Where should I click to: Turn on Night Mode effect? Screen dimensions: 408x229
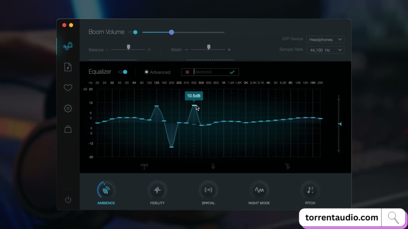click(x=259, y=190)
